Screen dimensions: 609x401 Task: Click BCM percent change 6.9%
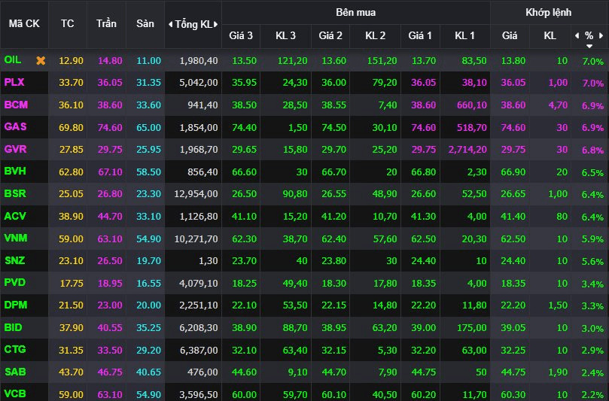pyautogui.click(x=592, y=105)
